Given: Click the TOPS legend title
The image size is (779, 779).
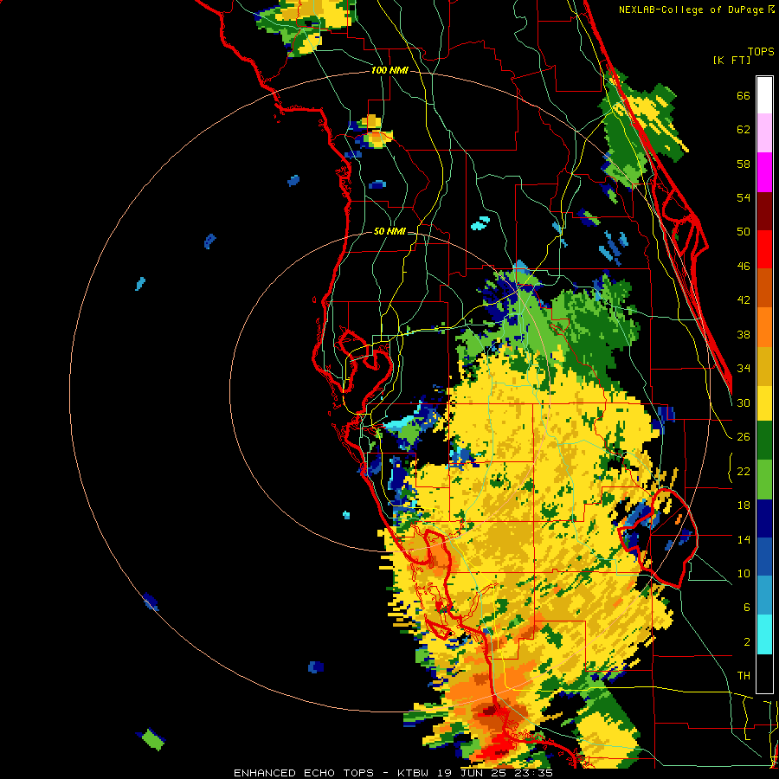Looking at the screenshot, I should (x=761, y=52).
